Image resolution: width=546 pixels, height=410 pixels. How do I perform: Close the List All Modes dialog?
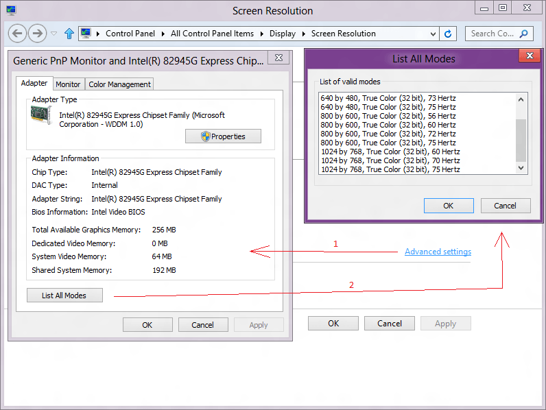527,58
